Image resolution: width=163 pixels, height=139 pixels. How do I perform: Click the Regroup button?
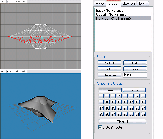point(135,69)
